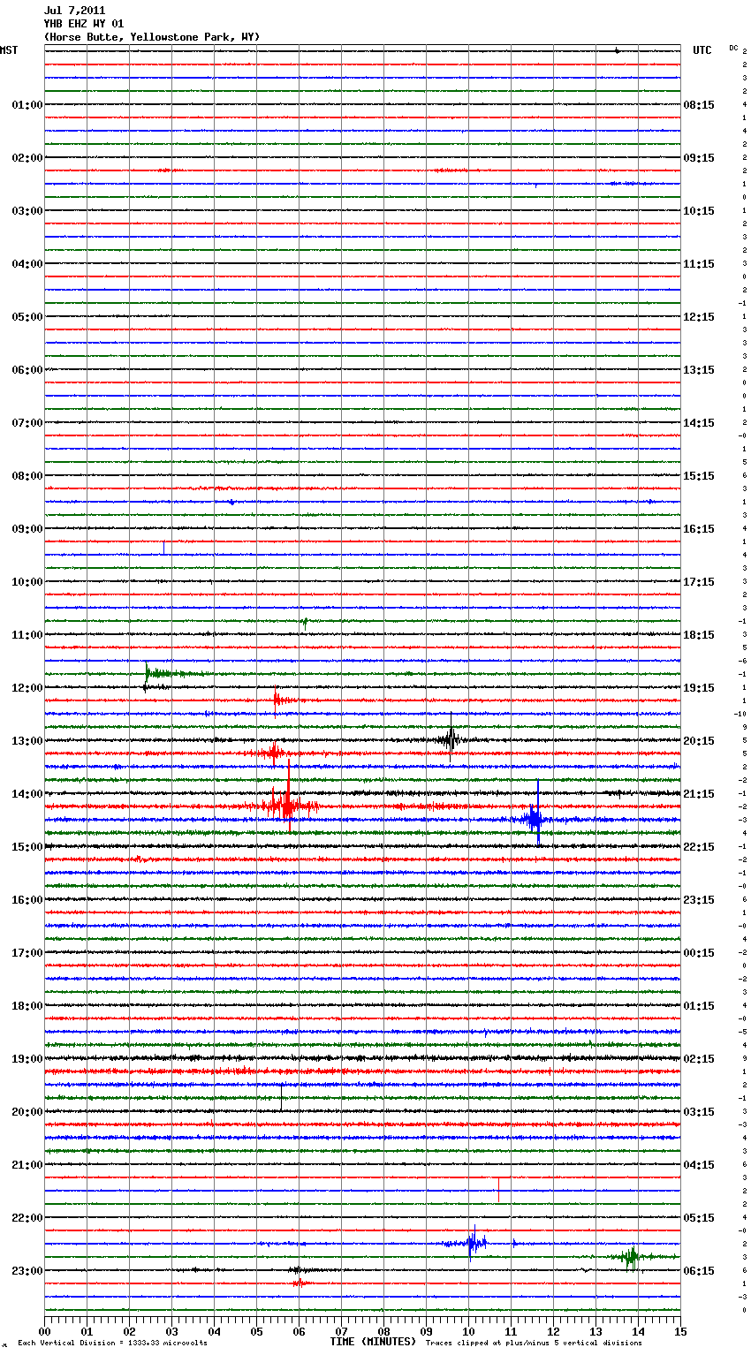
Task: Click the x-axis minute tick label 12
Action: [x=553, y=1331]
